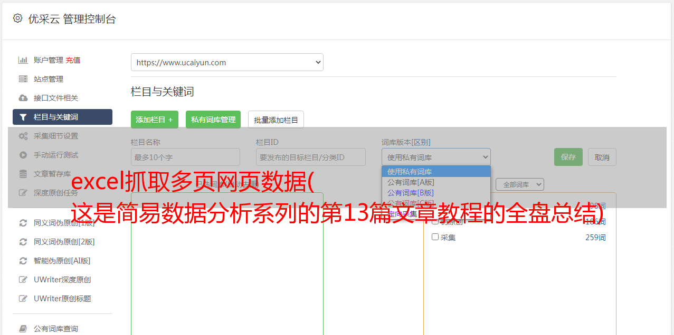Focus the 栏目ID input field

tap(311, 157)
